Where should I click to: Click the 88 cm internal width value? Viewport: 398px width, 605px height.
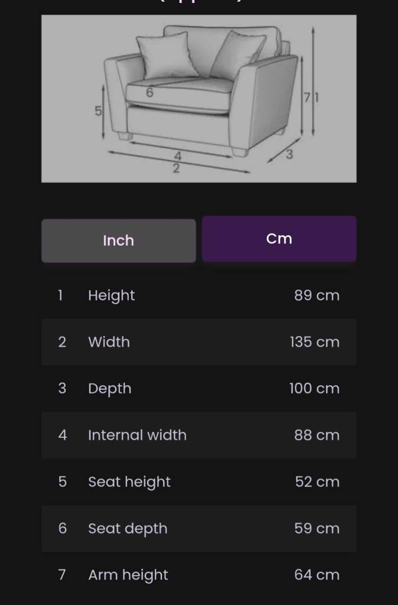[x=316, y=435]
